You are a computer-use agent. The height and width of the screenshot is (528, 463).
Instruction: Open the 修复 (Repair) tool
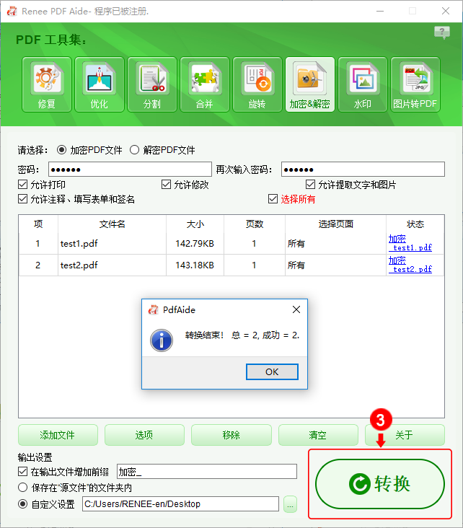pos(47,84)
